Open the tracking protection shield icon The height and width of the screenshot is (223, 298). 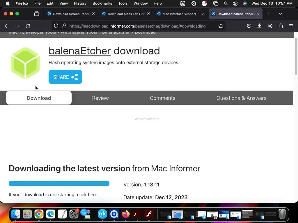(x=56, y=26)
